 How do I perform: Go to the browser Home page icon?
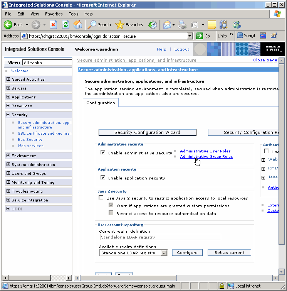click(x=77, y=25)
